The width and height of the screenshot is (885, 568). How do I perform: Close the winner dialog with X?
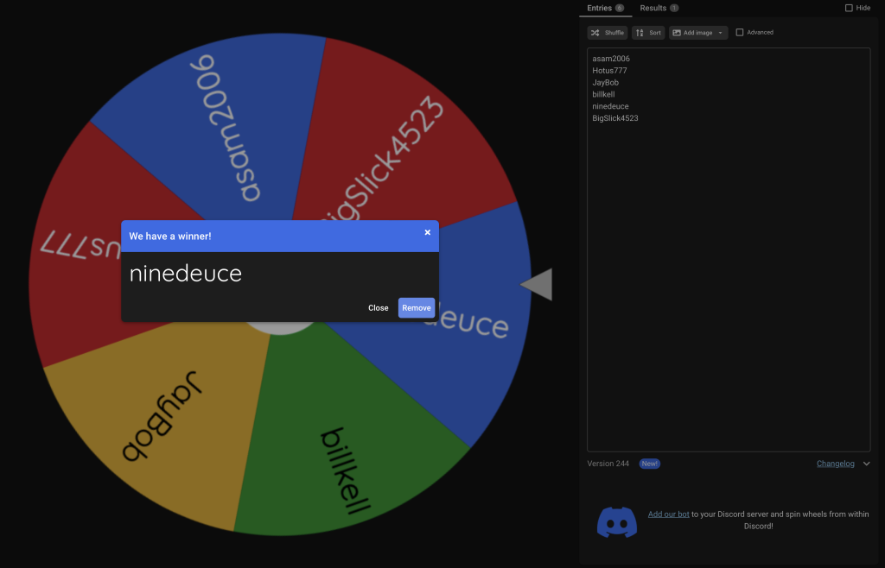point(427,232)
